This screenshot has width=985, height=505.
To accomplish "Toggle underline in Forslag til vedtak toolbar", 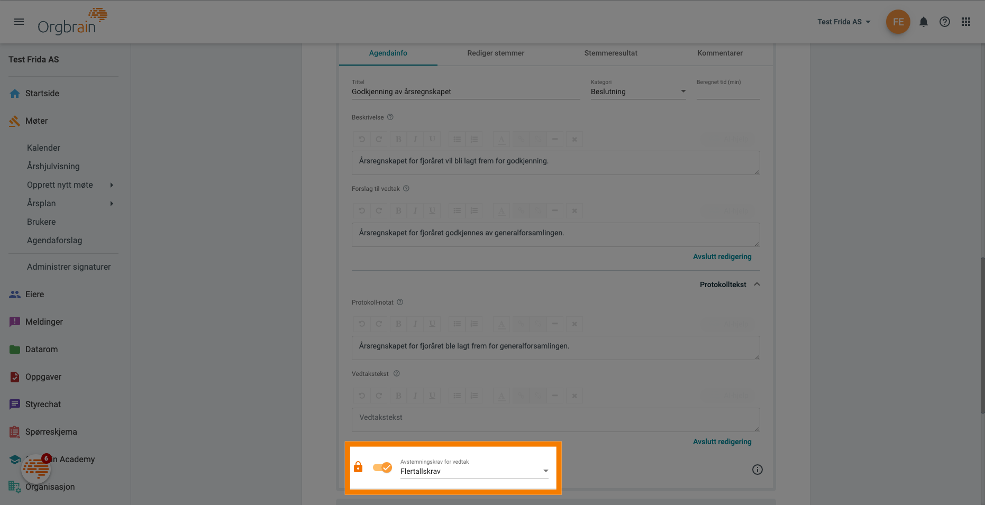I will tap(432, 210).
